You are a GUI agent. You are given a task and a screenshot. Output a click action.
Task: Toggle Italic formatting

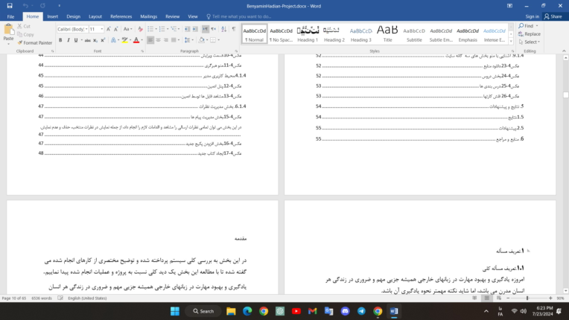click(69, 40)
